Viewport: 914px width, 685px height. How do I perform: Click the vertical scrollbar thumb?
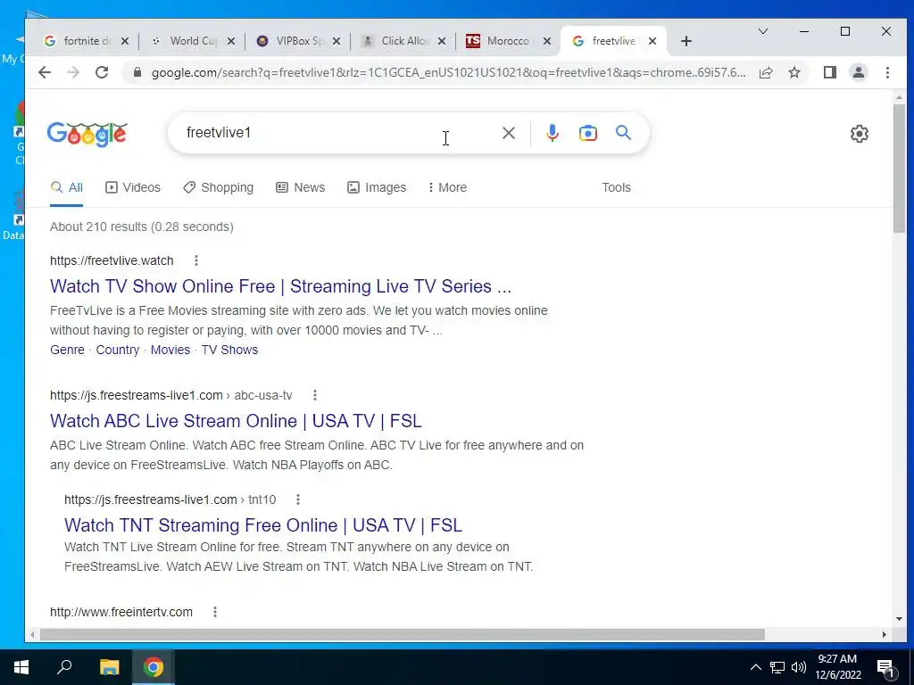tap(899, 169)
